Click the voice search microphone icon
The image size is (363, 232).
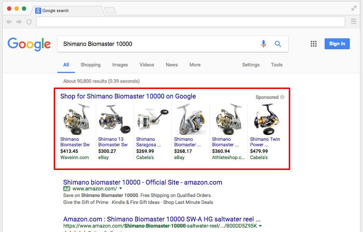click(263, 44)
